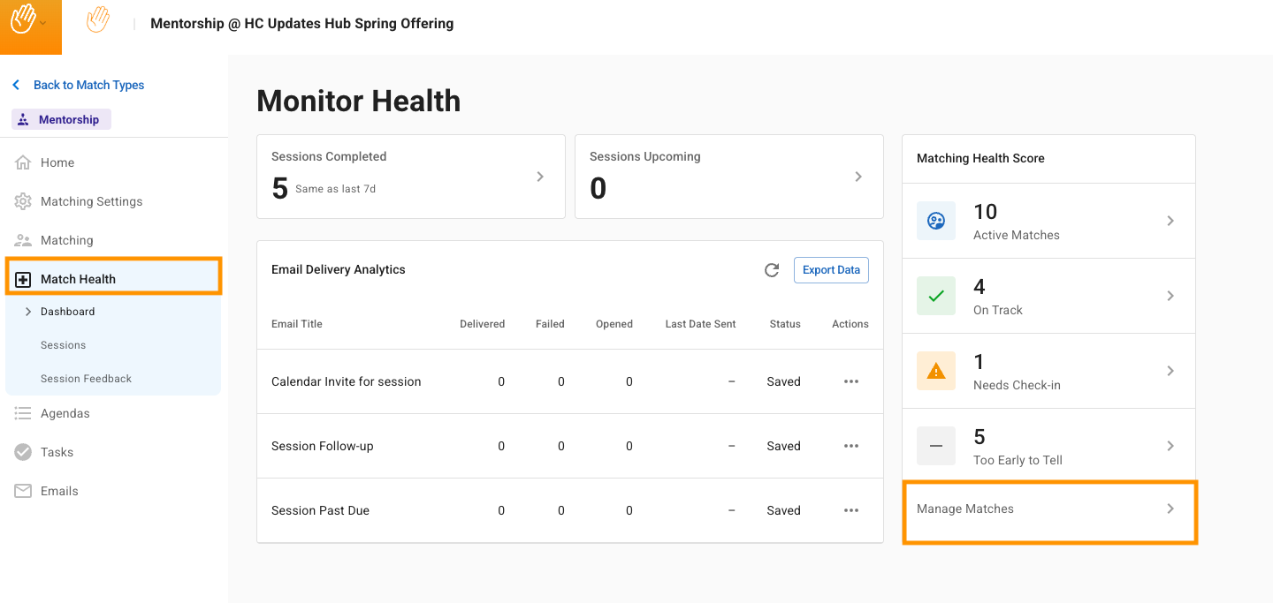This screenshot has height=603, width=1273.
Task: Open actions menu for Calendar Invite for session
Action: coord(850,381)
